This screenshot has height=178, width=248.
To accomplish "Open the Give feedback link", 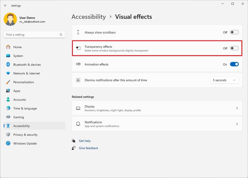I will point(88,148).
